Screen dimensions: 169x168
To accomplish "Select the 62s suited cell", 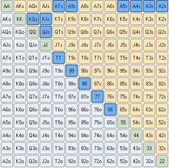I will pyautogui.click(x=162, y=109).
